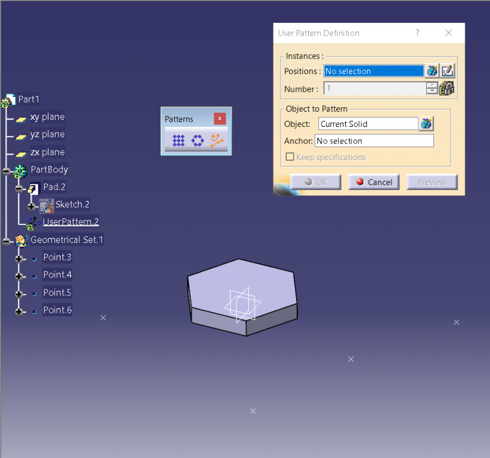
Task: Click the Positions selection icon
Action: pos(432,71)
